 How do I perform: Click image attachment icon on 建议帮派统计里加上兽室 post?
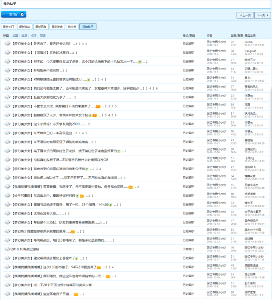pyautogui.click(x=76, y=258)
